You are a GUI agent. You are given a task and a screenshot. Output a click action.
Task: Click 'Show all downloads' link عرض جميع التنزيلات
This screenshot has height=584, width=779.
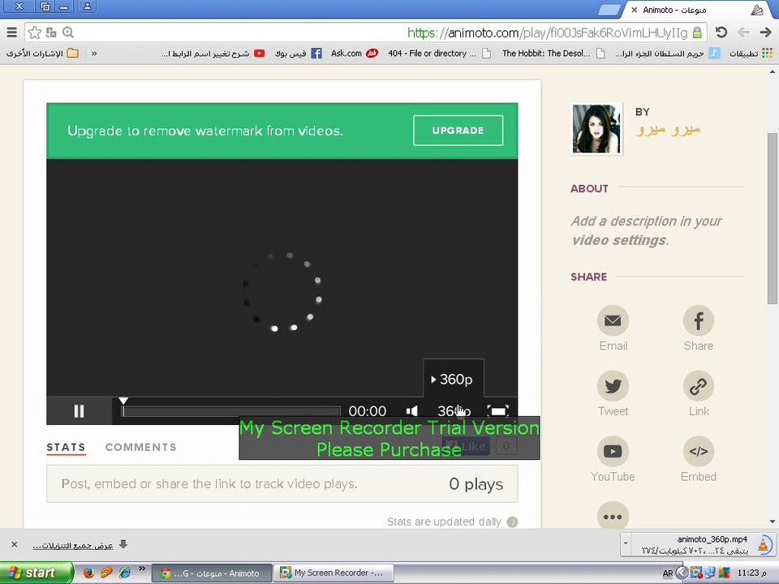(x=72, y=545)
